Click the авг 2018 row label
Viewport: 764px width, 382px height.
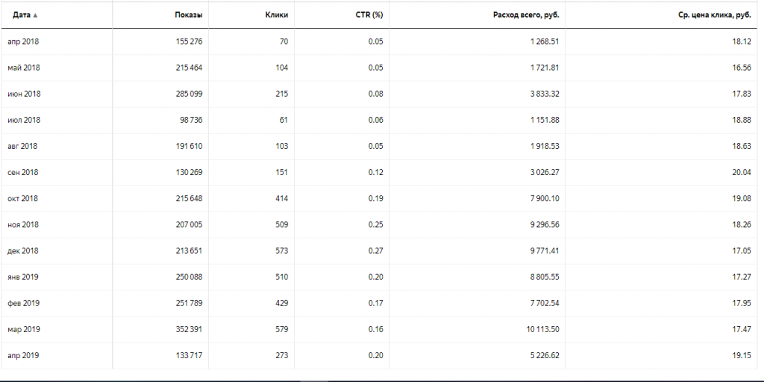tap(22, 146)
